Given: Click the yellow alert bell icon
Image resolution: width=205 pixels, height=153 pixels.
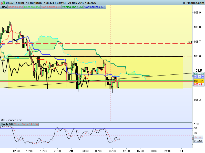Looking at the screenshot, I should [3, 60].
